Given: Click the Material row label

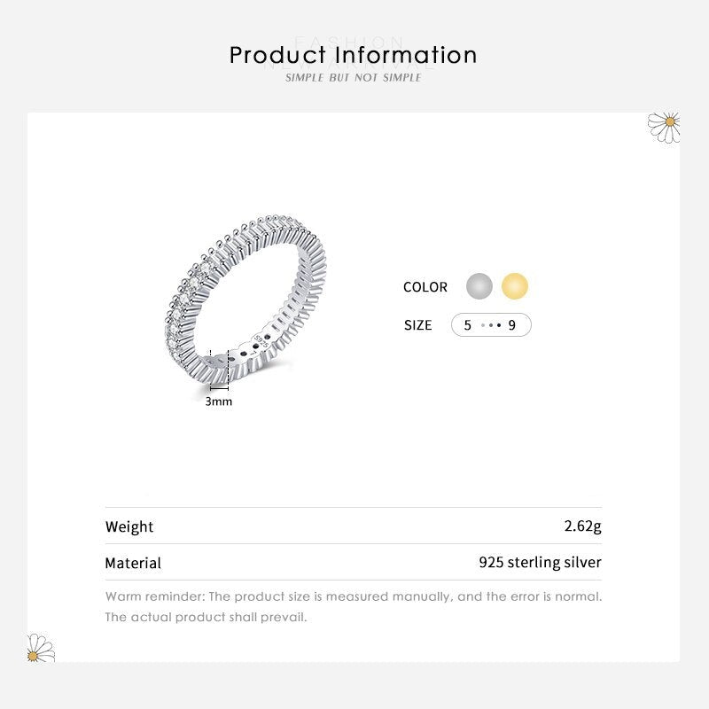Looking at the screenshot, I should click(x=133, y=563).
